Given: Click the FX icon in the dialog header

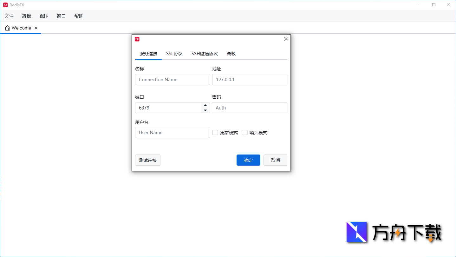Looking at the screenshot, I should (137, 39).
